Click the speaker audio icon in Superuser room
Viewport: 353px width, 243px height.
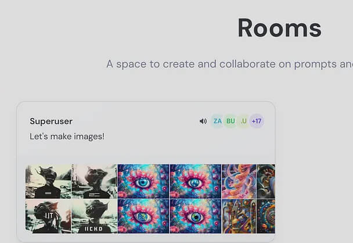[x=203, y=121]
